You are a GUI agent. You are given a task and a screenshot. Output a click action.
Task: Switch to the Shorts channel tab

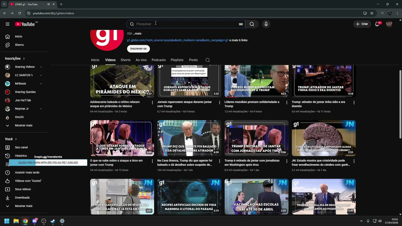(x=126, y=60)
